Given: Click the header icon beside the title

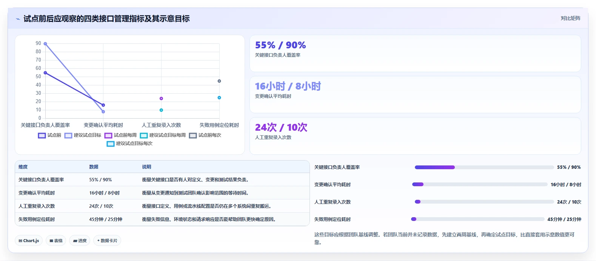Looking at the screenshot, I should (18, 19).
